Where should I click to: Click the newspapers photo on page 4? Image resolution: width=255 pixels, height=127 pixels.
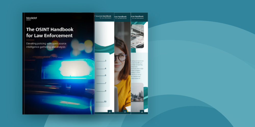click(x=137, y=36)
